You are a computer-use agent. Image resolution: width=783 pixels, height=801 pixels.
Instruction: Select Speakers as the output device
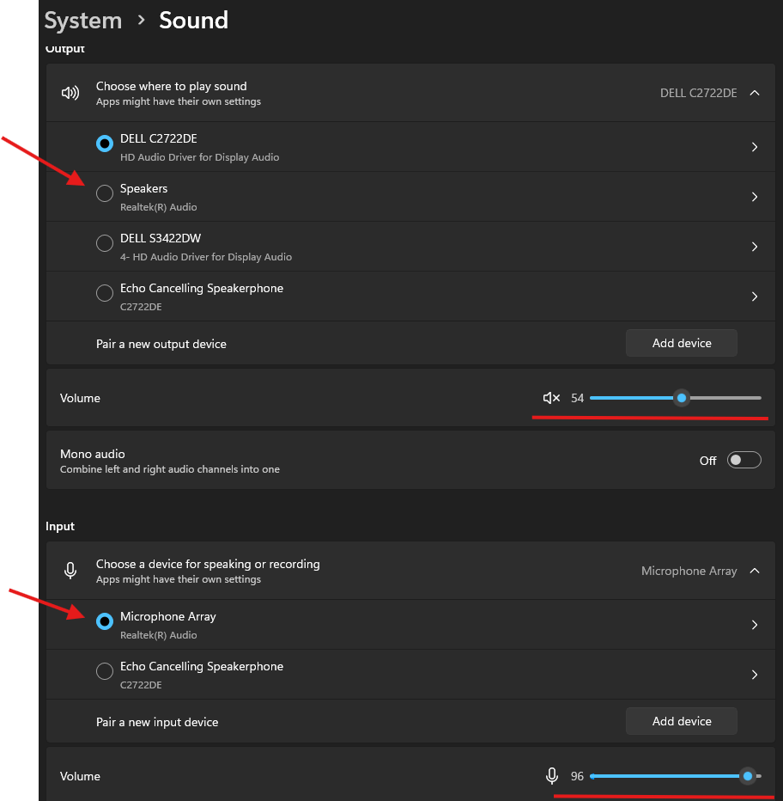point(104,193)
